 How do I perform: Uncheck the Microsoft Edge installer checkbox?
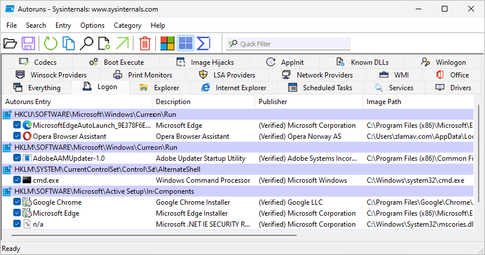(17, 213)
